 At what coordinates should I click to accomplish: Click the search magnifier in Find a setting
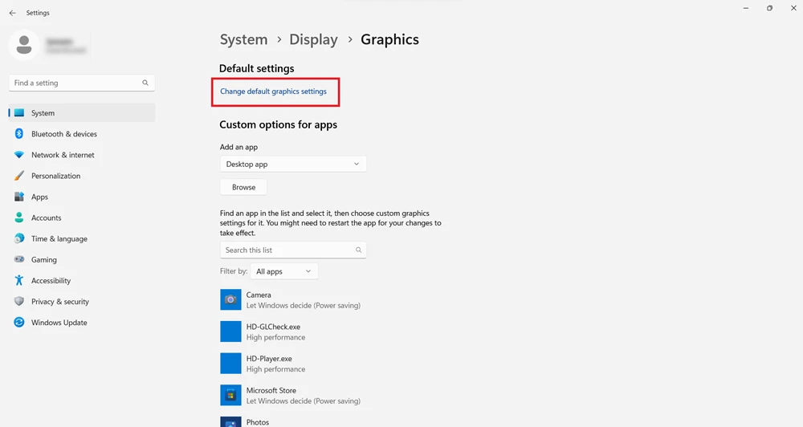(x=145, y=83)
